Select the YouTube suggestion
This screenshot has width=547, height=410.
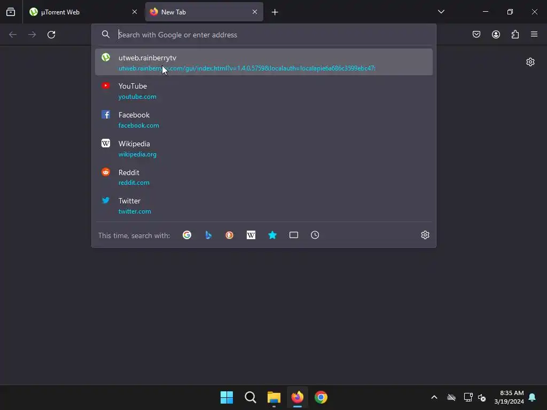(x=264, y=91)
